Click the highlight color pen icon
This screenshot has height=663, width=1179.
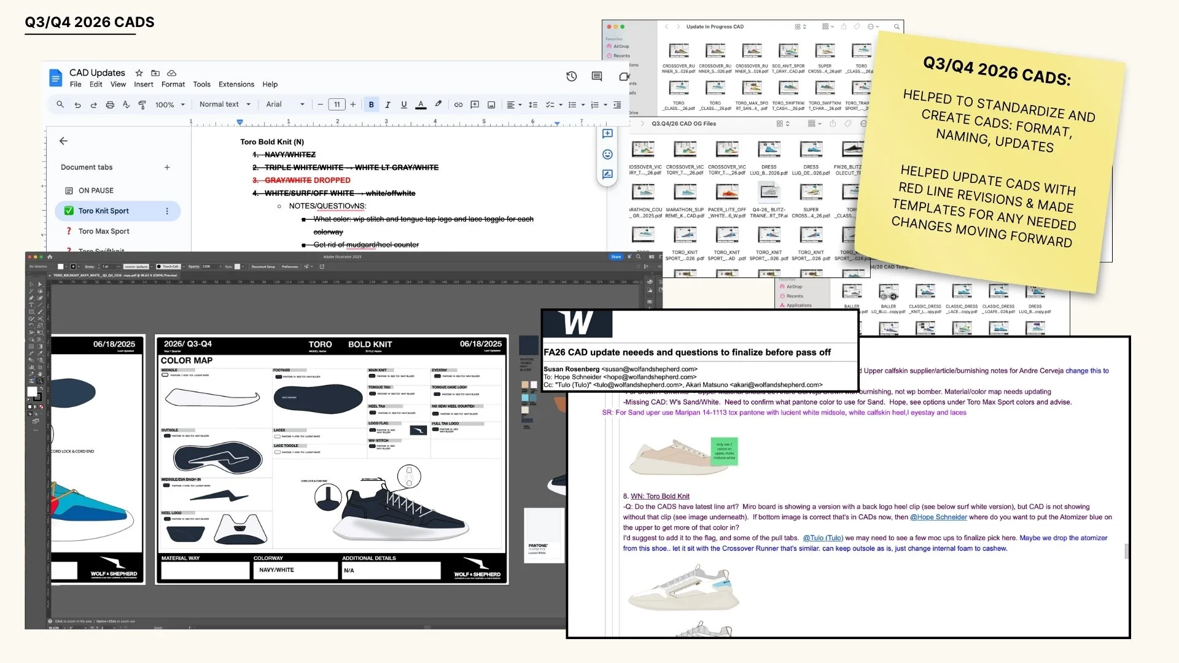438,104
